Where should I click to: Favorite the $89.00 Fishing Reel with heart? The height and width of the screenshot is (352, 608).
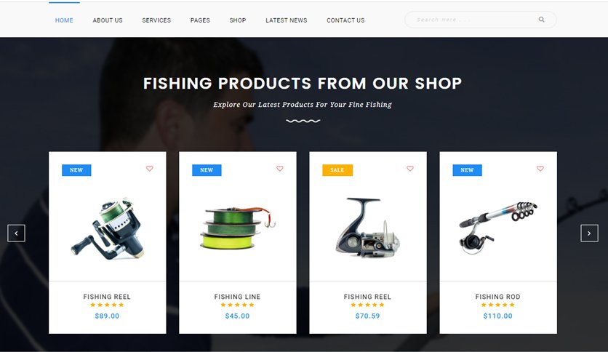tap(149, 168)
